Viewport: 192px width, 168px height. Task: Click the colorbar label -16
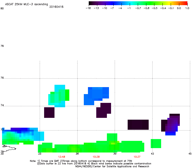point(88,8)
